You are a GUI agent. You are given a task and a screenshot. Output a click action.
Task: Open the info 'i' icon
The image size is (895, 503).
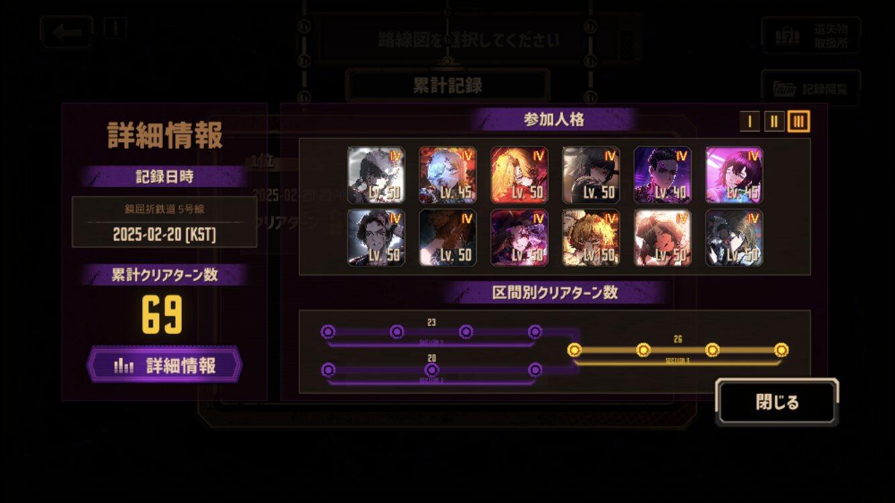(115, 28)
